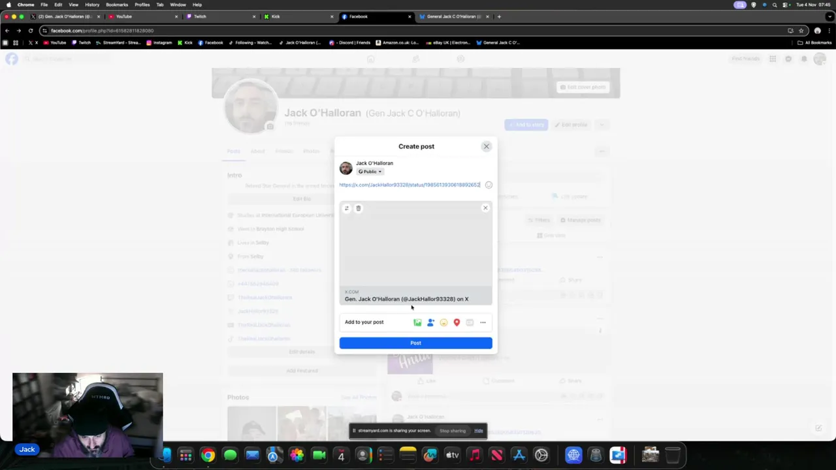Screen dimensions: 836x470
Task: Open Calendar from the Dock
Action: [341, 455]
